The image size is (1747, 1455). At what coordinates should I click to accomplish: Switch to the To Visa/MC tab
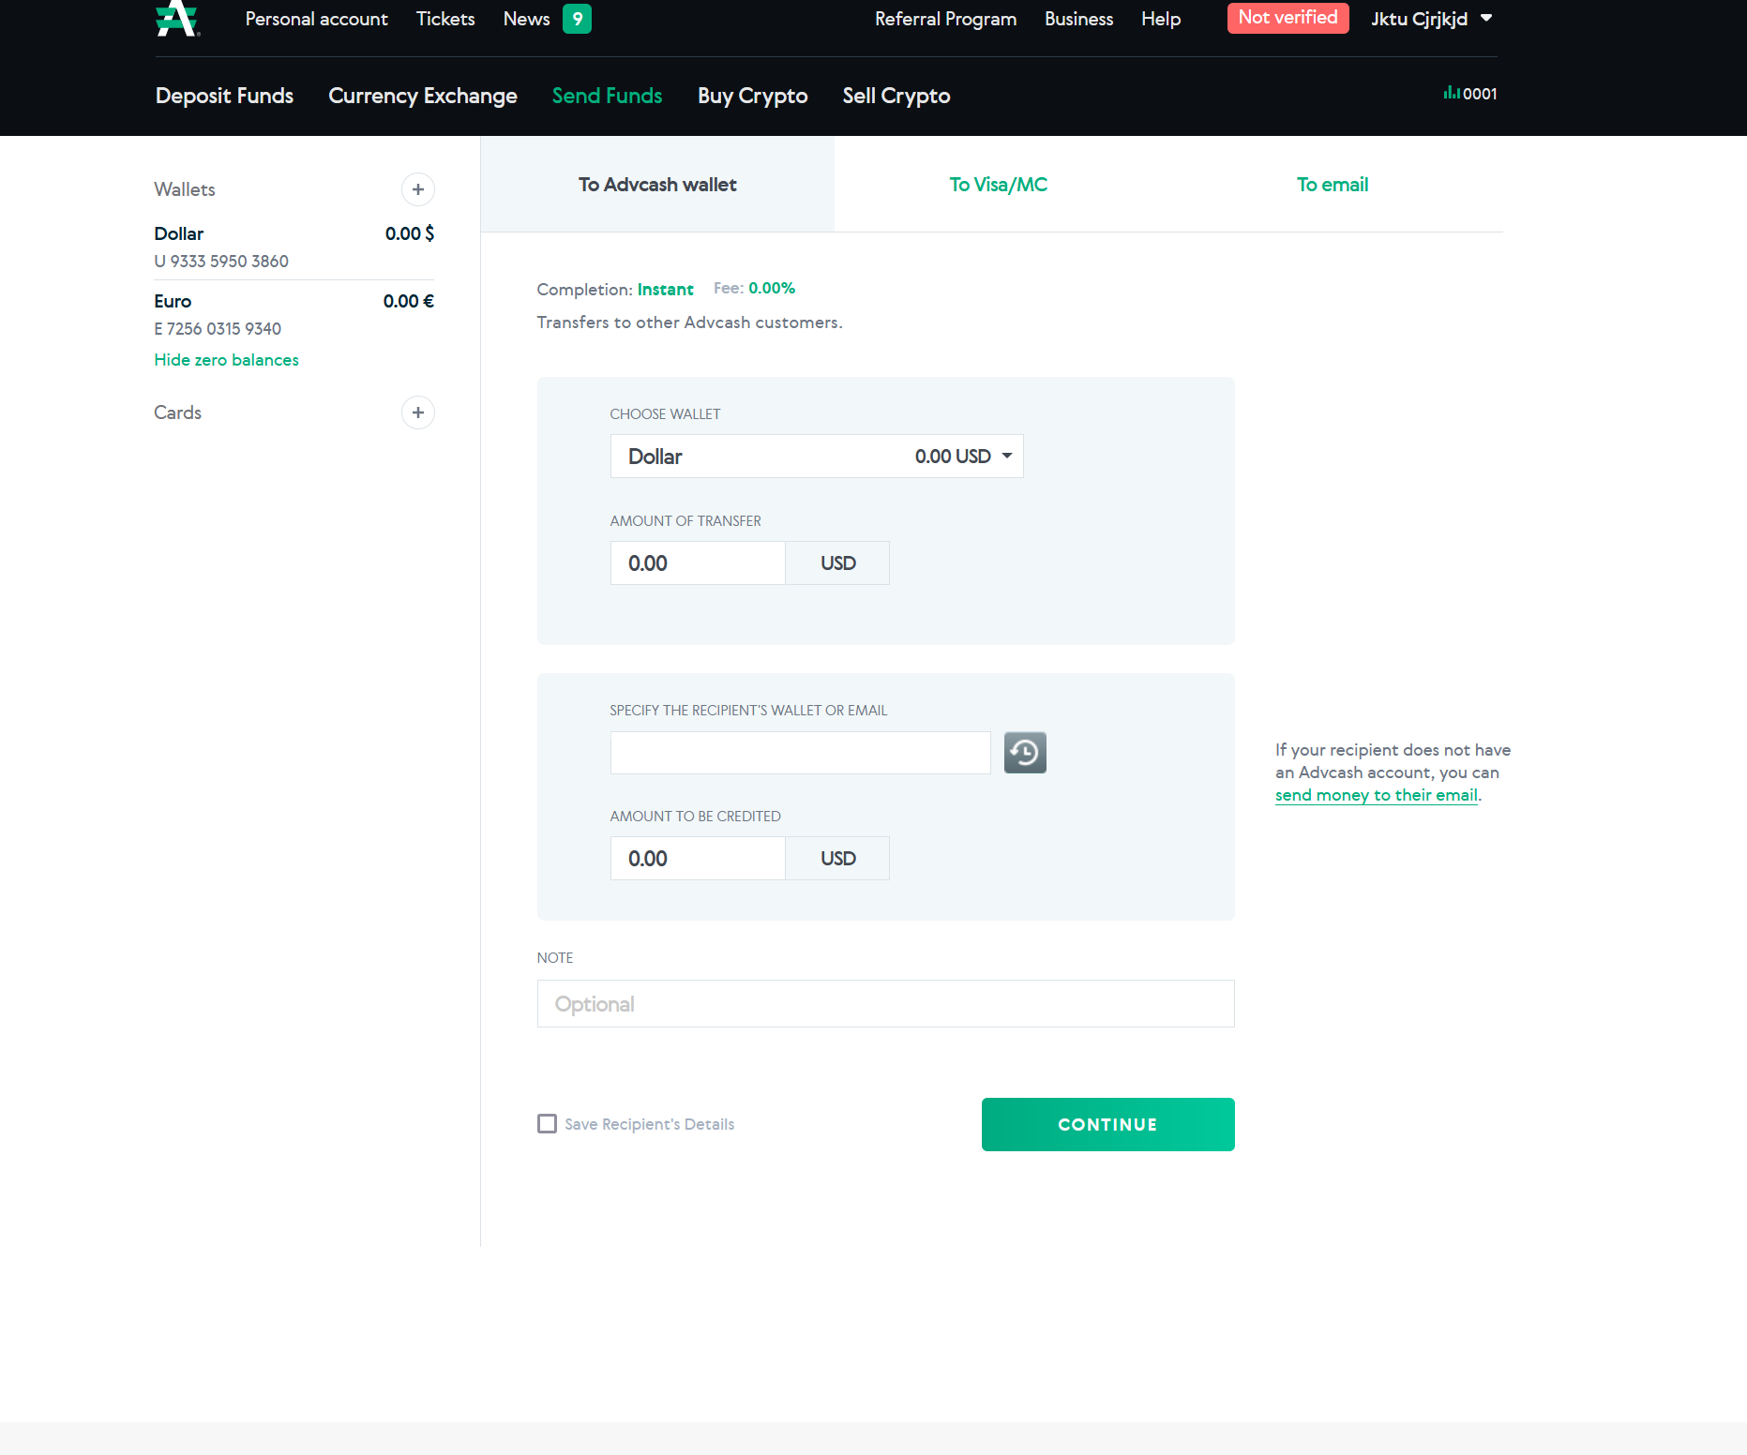(x=999, y=185)
